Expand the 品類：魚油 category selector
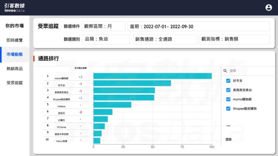The width and height of the screenshot is (278, 156). point(106,39)
